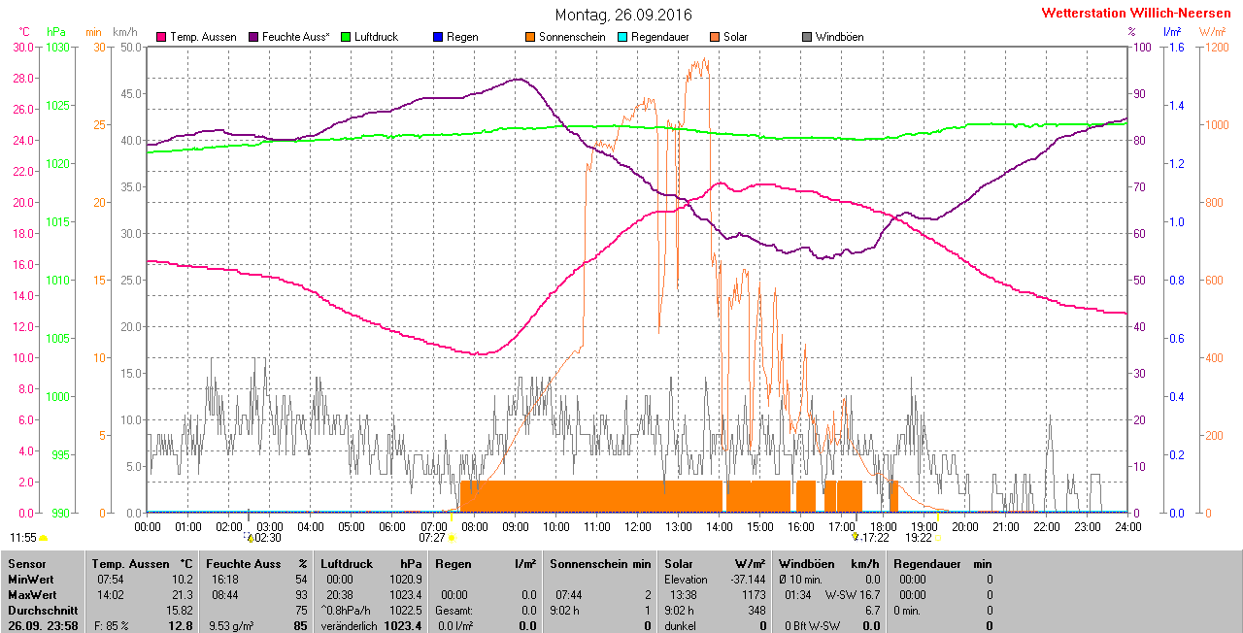The image size is (1243, 633).
Task: Select the Temp. Aussen legend label
Action: 203,37
